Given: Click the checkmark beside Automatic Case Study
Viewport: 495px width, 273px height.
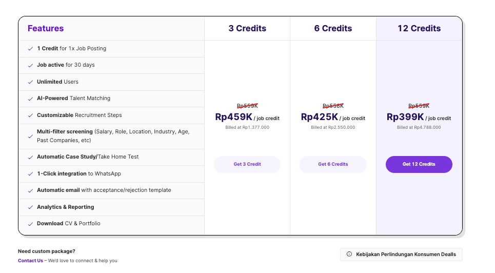Looking at the screenshot, I should [x=30, y=157].
